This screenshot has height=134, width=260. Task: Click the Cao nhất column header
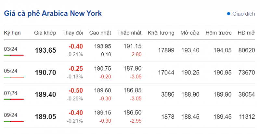pyautogui.click(x=100, y=33)
